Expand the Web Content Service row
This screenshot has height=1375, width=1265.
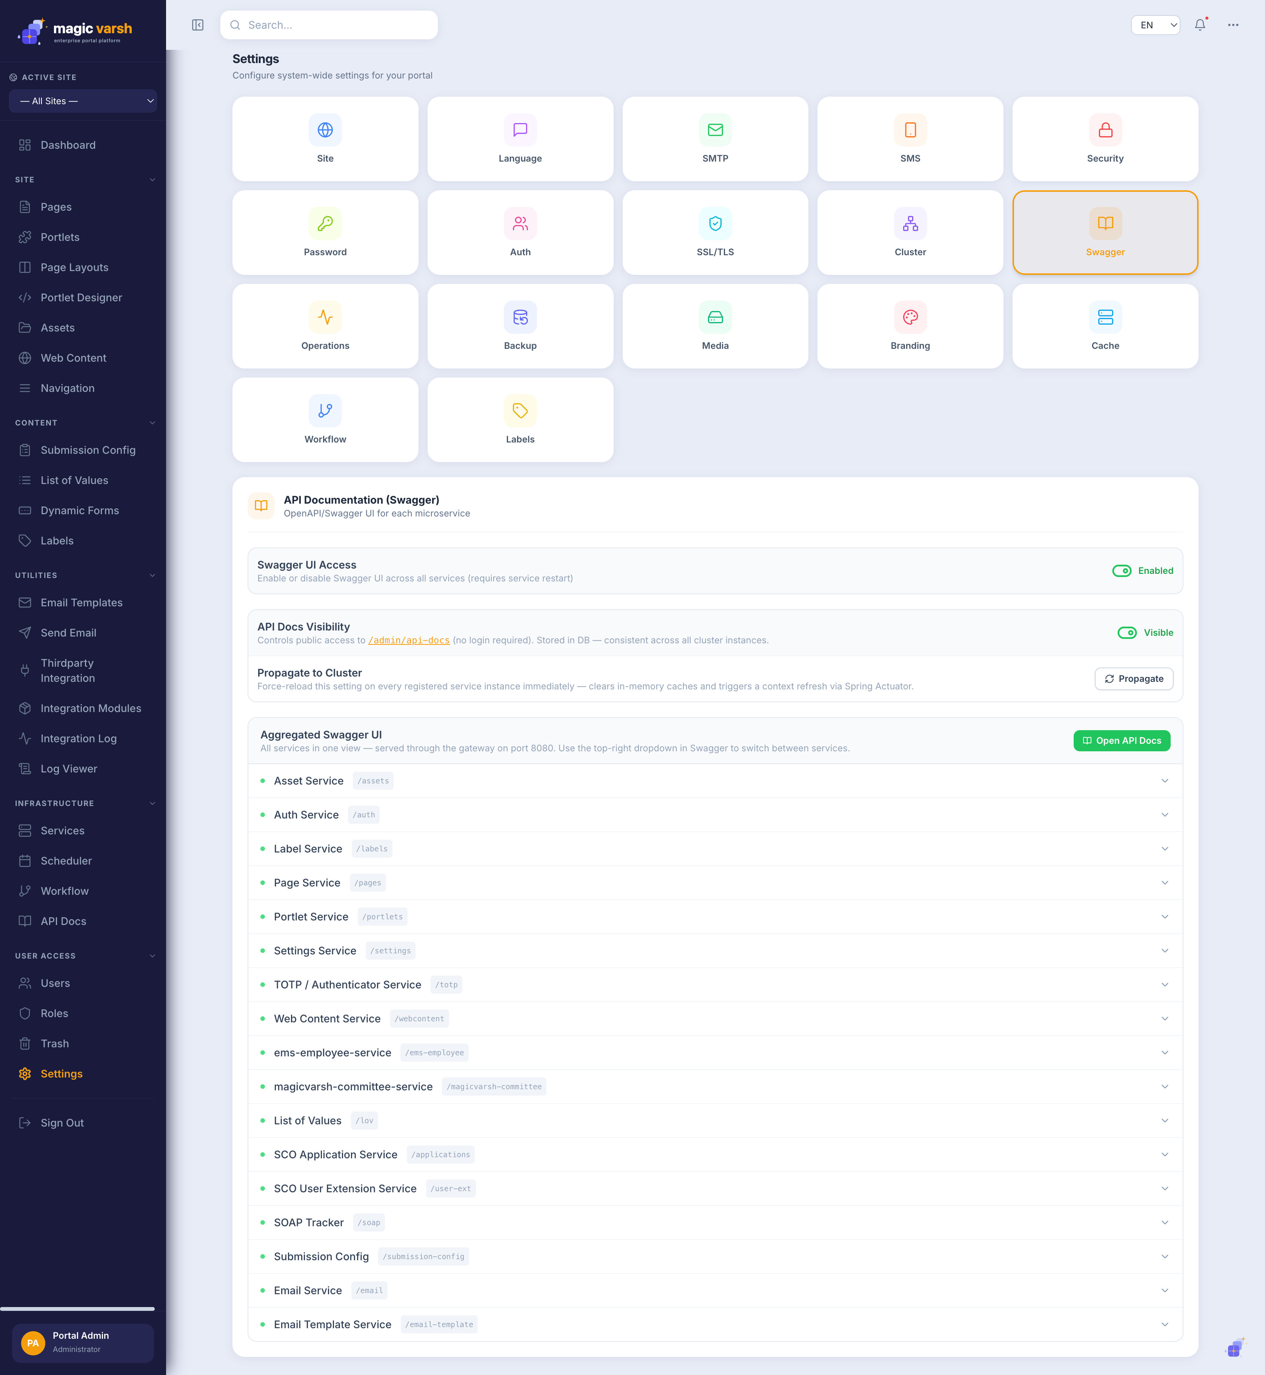pyautogui.click(x=715, y=1019)
